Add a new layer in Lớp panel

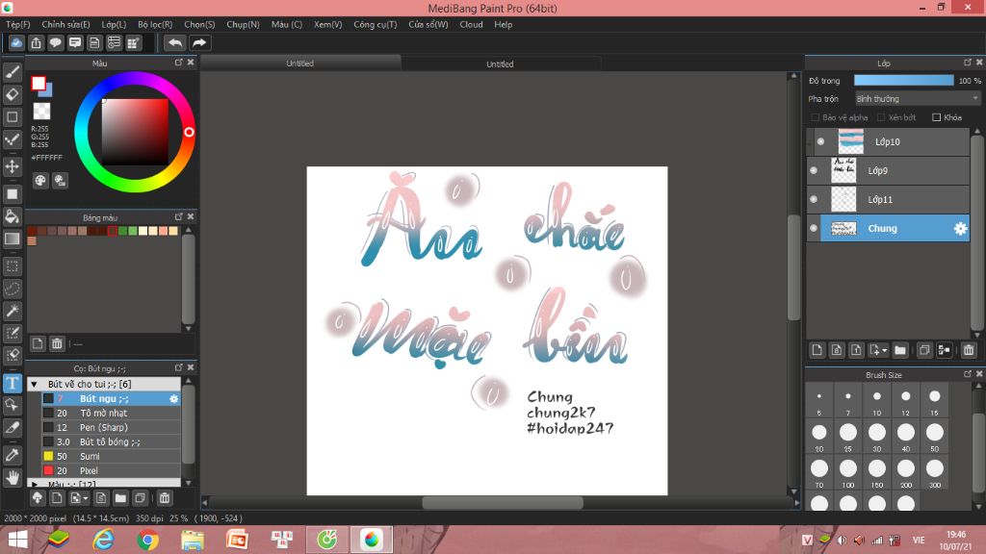point(817,350)
